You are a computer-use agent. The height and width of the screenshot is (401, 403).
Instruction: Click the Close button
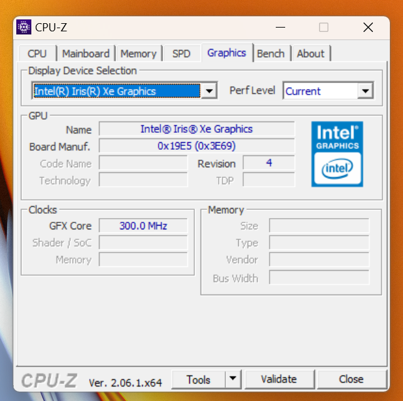[x=352, y=379]
